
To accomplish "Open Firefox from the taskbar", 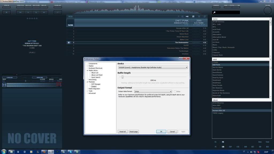I will point(44,152).
